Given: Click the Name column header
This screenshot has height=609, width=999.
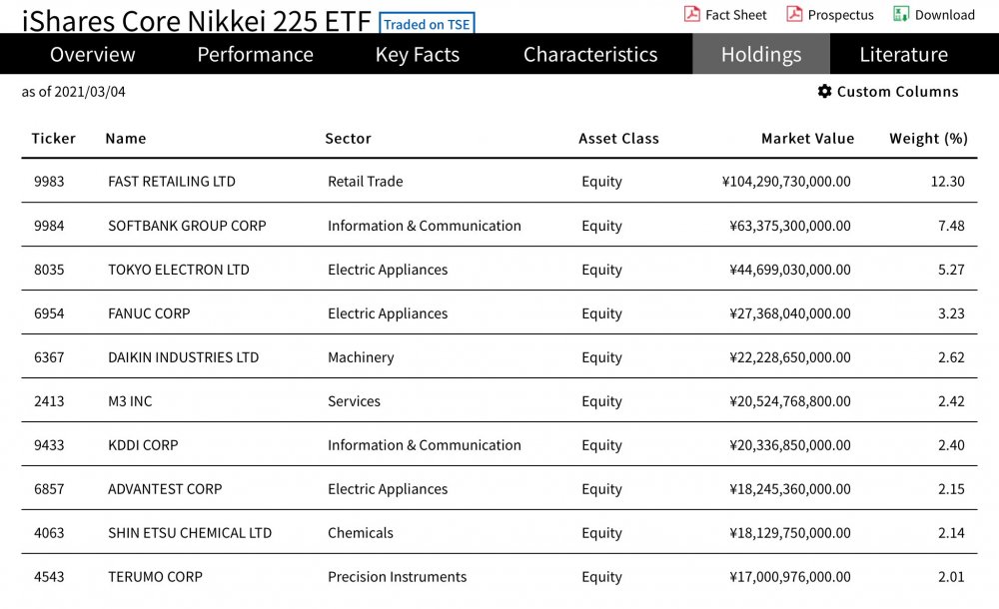Looking at the screenshot, I should [126, 139].
